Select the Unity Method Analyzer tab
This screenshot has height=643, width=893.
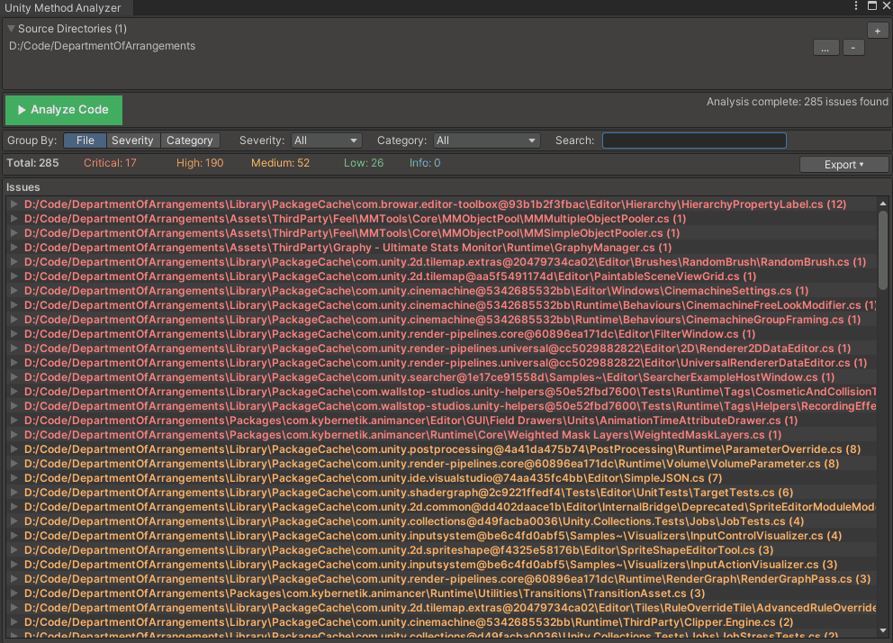59,7
